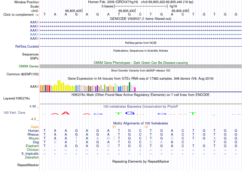
Task: Click the H3K27Ac Mark ENCODE track title
Action: 141,95
